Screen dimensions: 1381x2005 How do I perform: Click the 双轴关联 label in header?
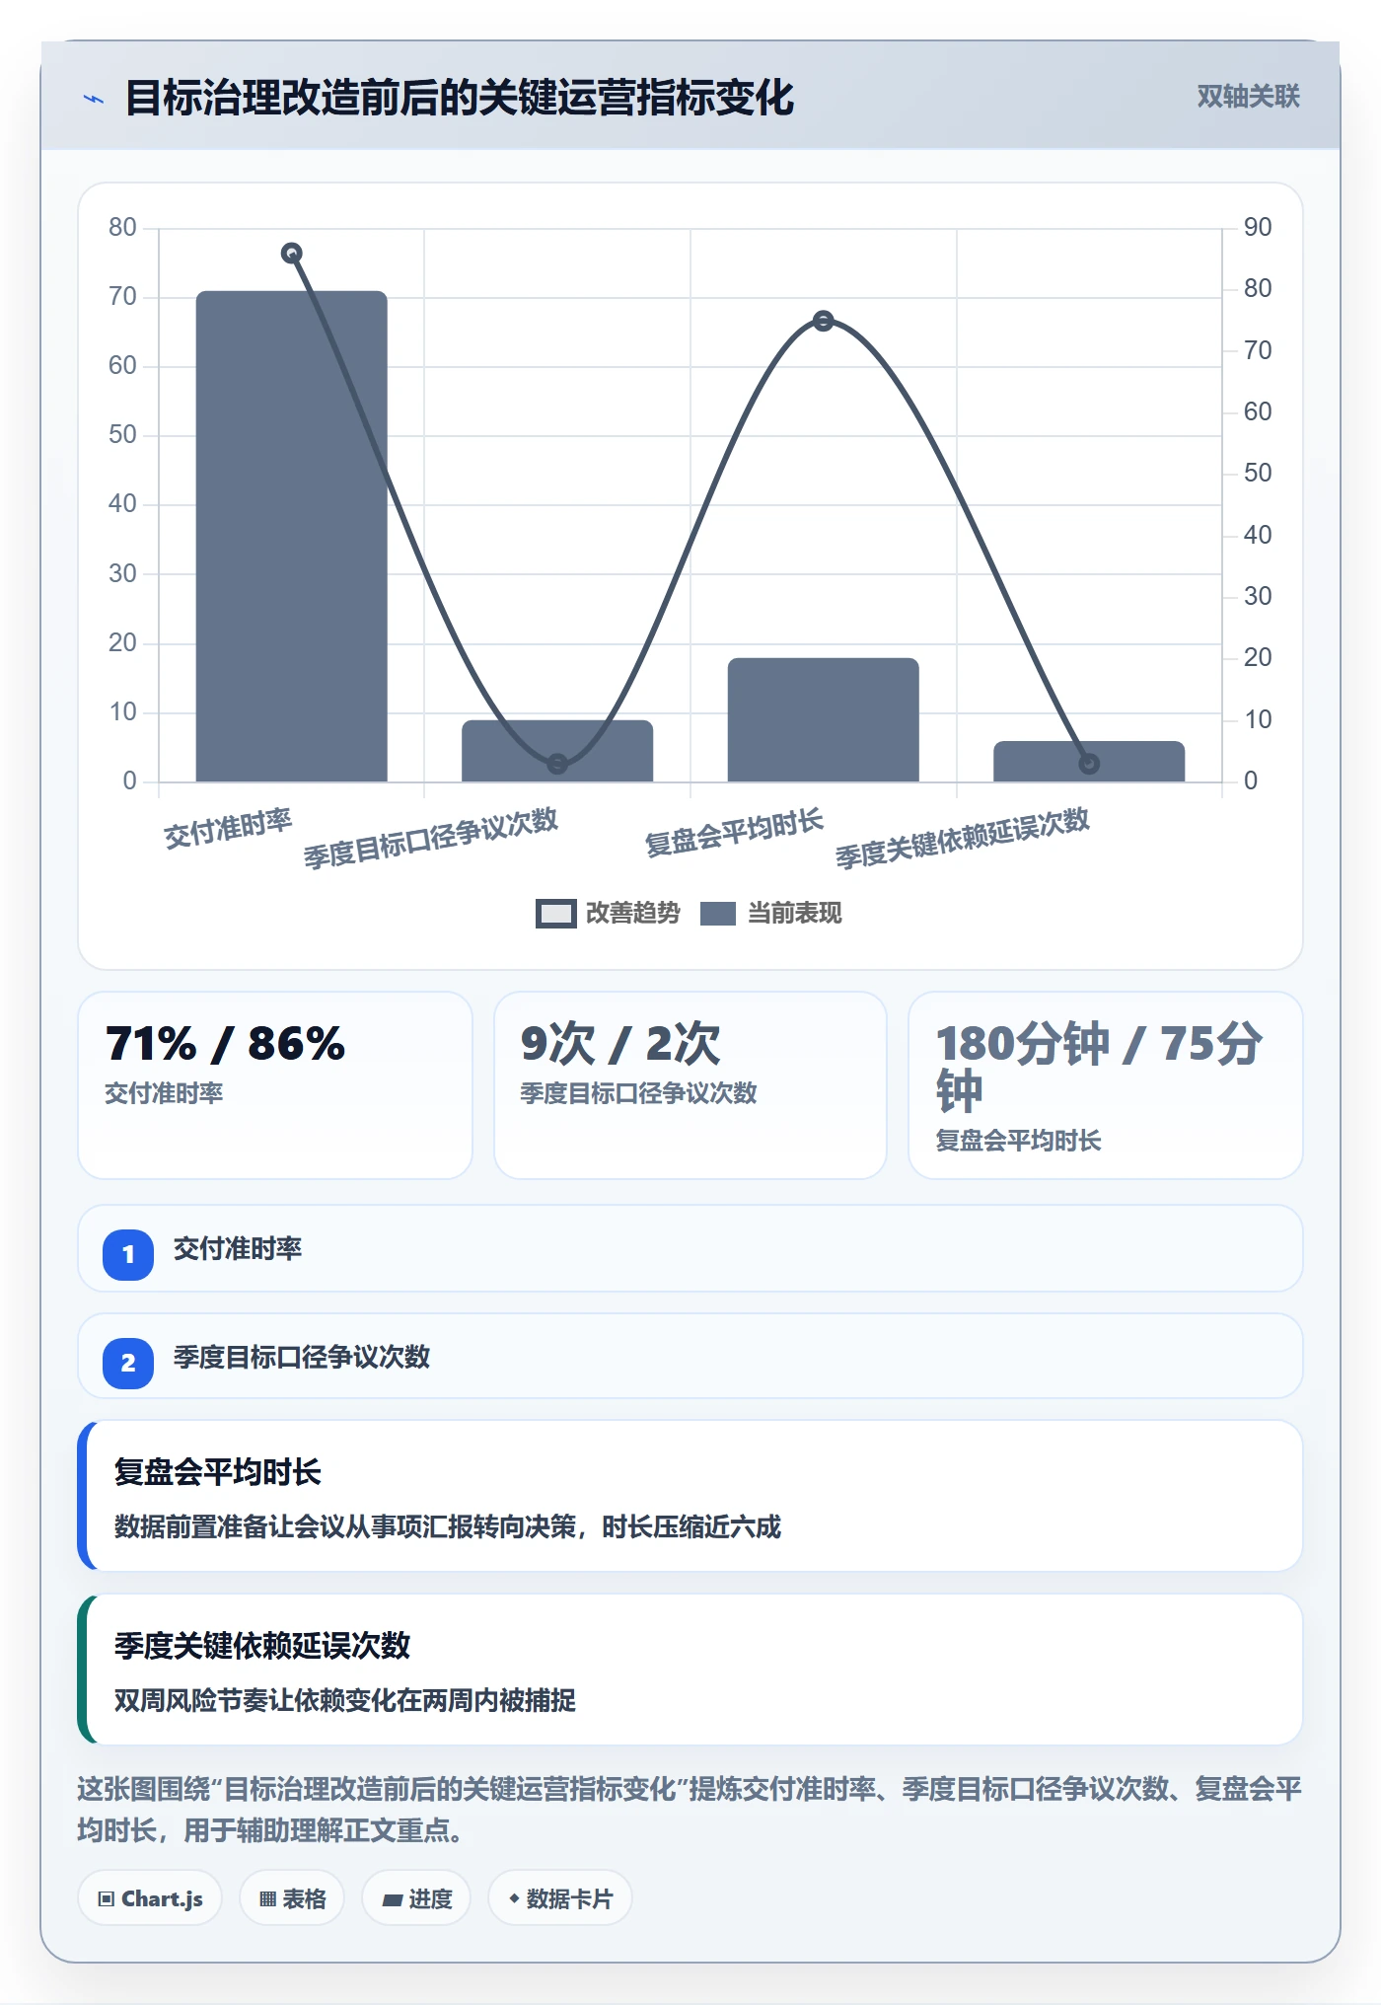pyautogui.click(x=1248, y=97)
